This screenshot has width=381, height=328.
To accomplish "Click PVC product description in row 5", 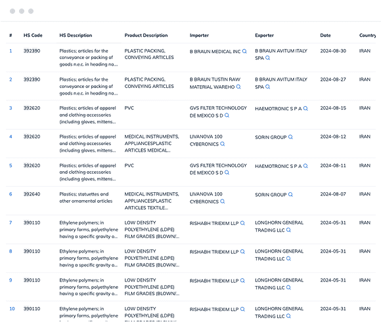I will pos(129,166).
